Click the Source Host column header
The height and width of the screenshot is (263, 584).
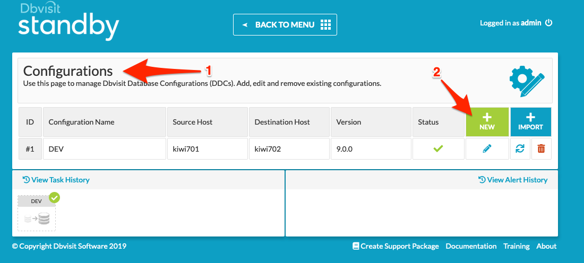(208, 122)
